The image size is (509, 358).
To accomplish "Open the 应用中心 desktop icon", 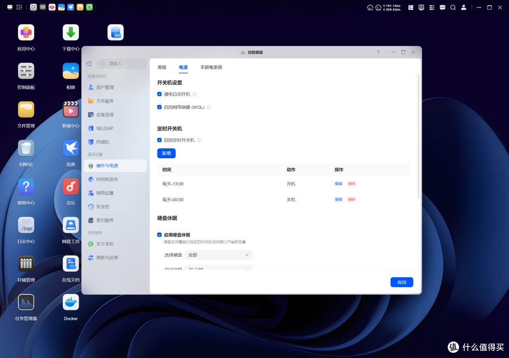I will click(26, 33).
